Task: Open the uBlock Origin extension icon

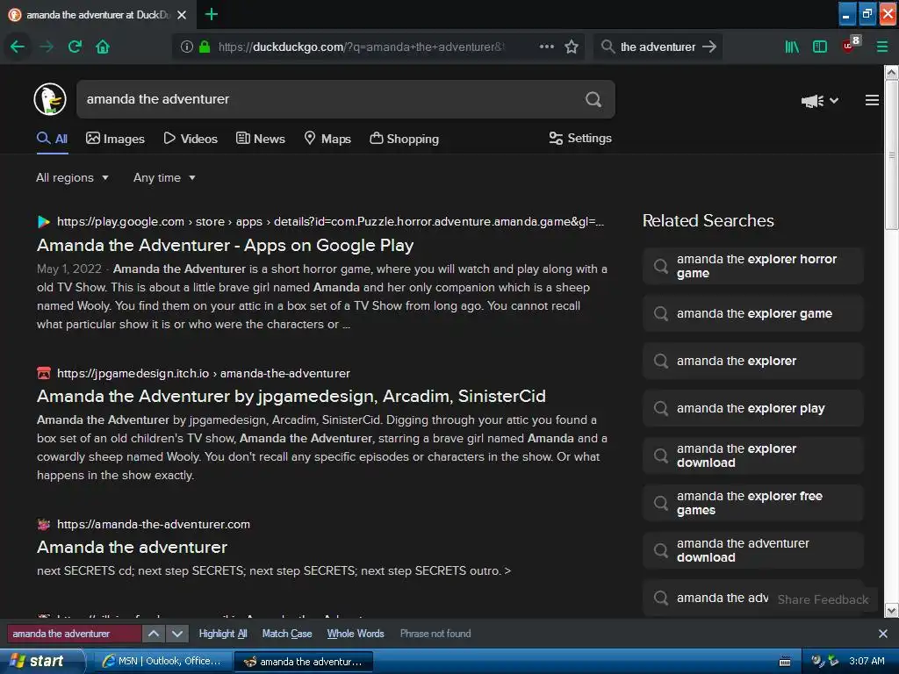Action: (x=851, y=45)
